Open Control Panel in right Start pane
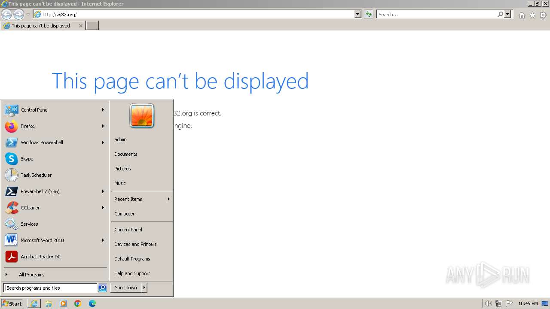 (x=142, y=230)
